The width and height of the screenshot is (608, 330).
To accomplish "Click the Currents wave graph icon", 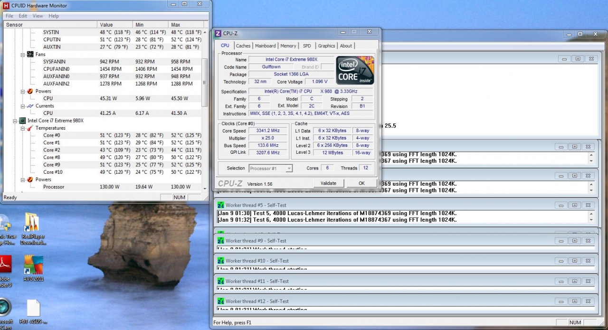I will pyautogui.click(x=30, y=106).
